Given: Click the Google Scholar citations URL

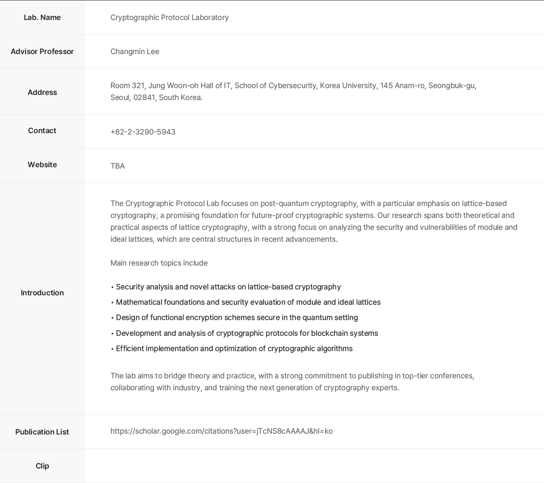Looking at the screenshot, I should [x=221, y=431].
